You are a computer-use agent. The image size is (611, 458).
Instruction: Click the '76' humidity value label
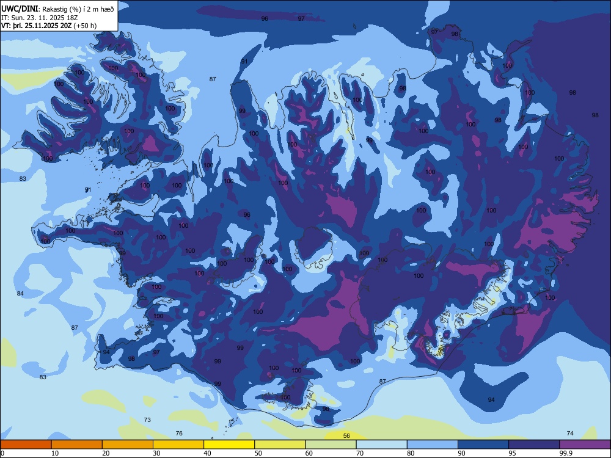click(179, 433)
